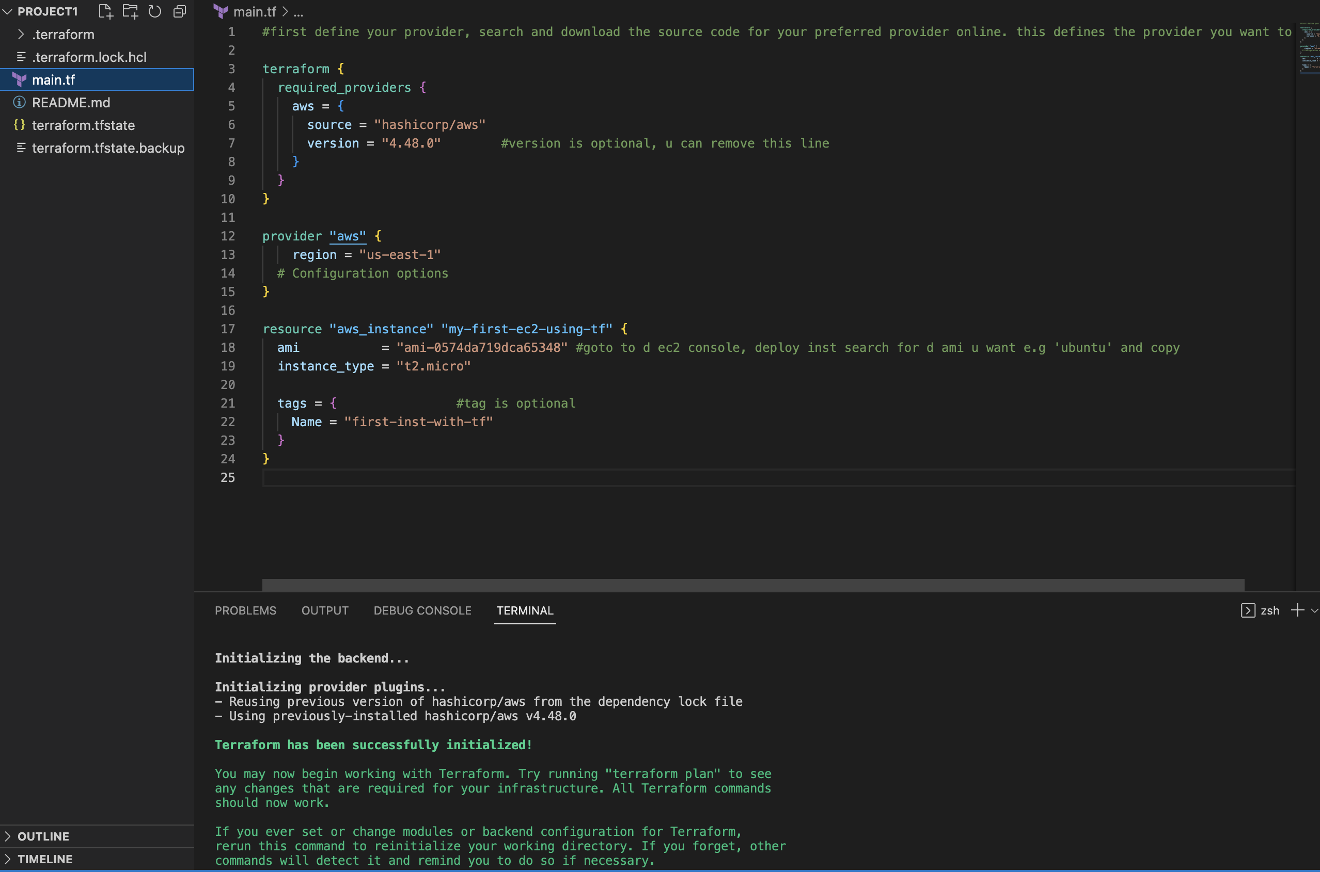
Task: Open the OUTPUT panel tab
Action: coord(325,610)
